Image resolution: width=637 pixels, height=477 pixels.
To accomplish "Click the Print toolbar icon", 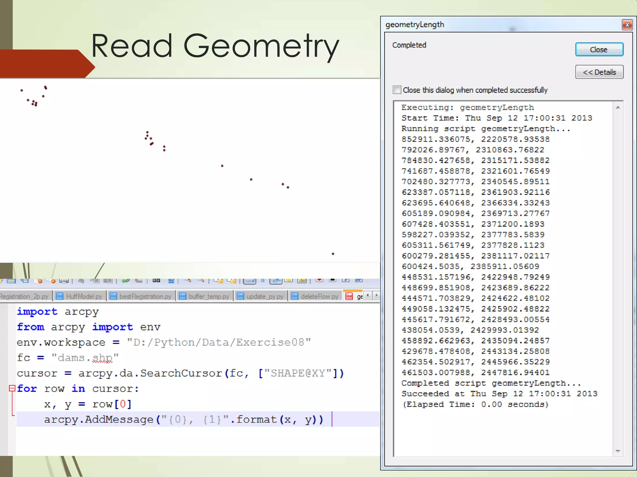I will (x=64, y=281).
